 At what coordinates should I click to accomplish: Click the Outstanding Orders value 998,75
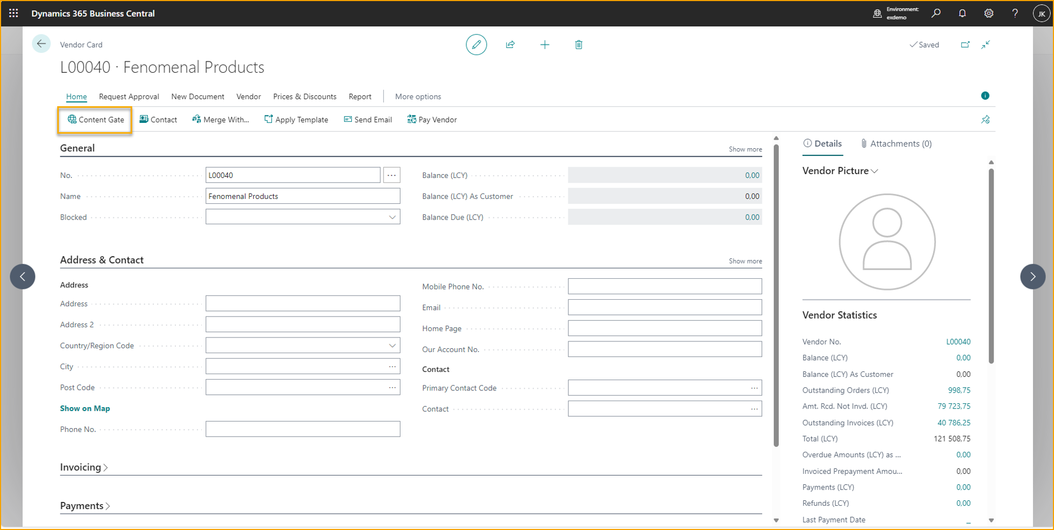(958, 390)
